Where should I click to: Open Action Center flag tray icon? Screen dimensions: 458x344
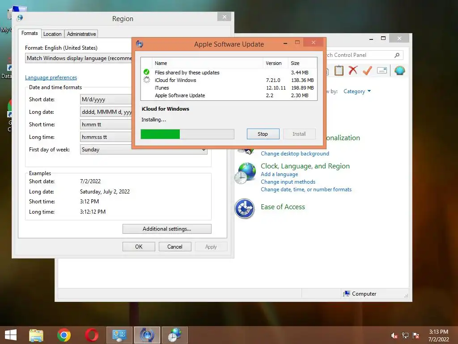(x=416, y=335)
